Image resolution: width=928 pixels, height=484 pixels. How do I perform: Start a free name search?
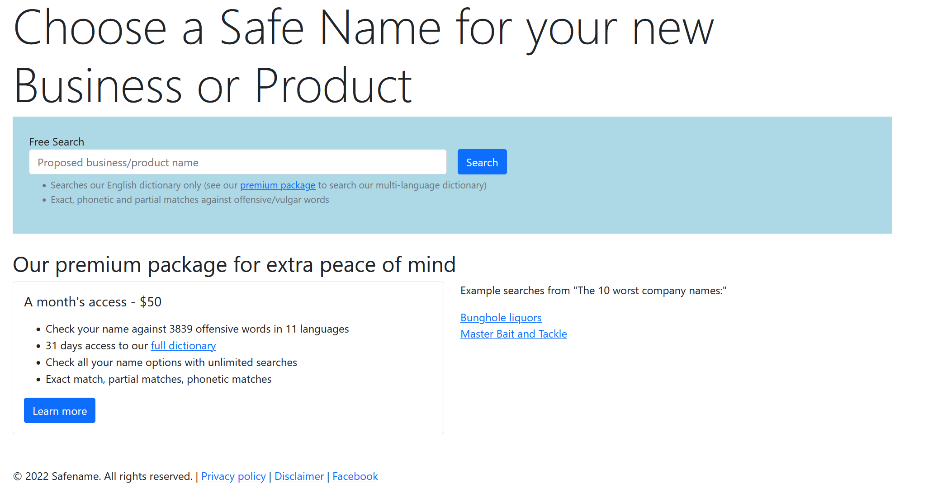tap(482, 162)
